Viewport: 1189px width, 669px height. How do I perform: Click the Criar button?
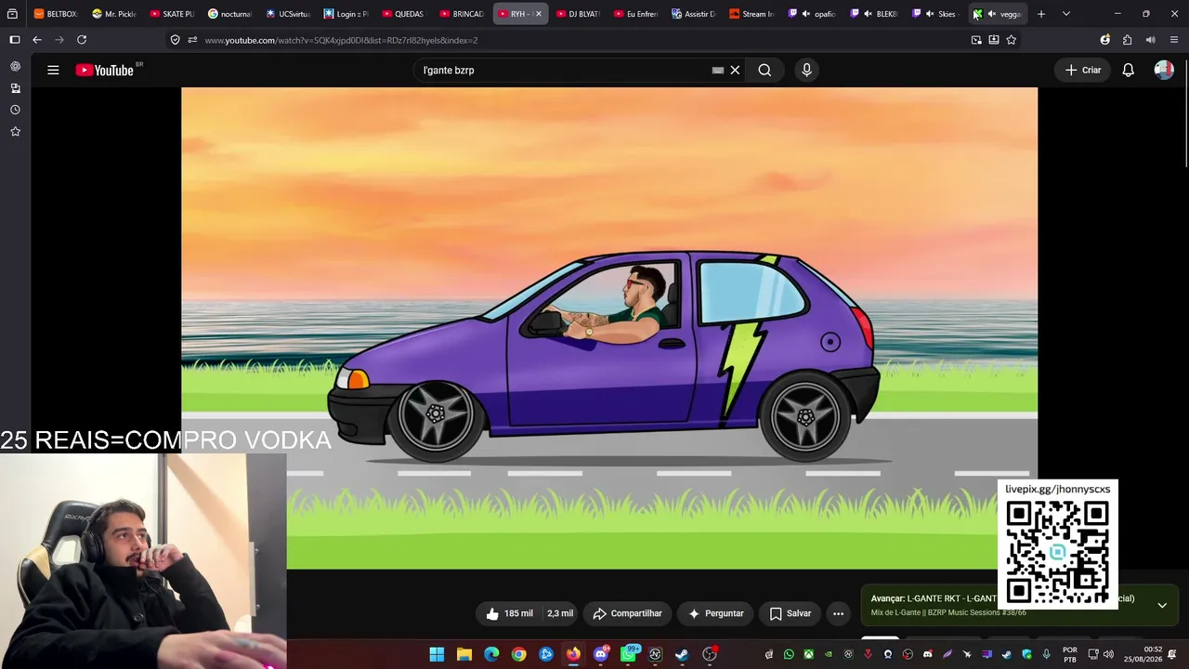(x=1083, y=70)
